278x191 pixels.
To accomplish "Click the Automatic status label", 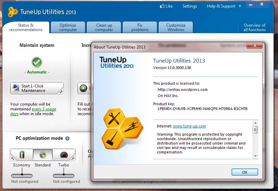I will click(x=37, y=72).
